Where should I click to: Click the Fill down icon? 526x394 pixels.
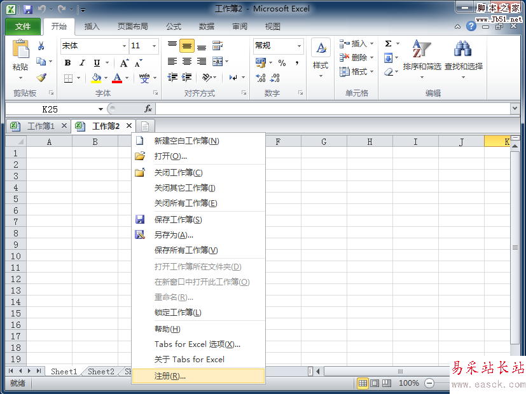click(x=389, y=58)
